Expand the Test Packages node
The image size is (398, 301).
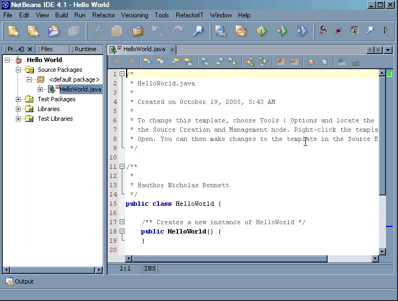tap(18, 99)
